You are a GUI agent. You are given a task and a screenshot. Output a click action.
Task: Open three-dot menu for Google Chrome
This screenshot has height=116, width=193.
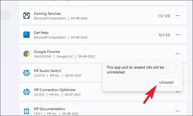tap(178, 54)
